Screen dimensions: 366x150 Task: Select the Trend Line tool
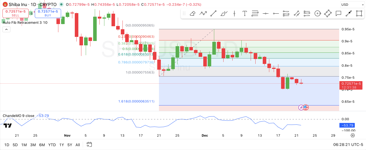click(x=213, y=13)
